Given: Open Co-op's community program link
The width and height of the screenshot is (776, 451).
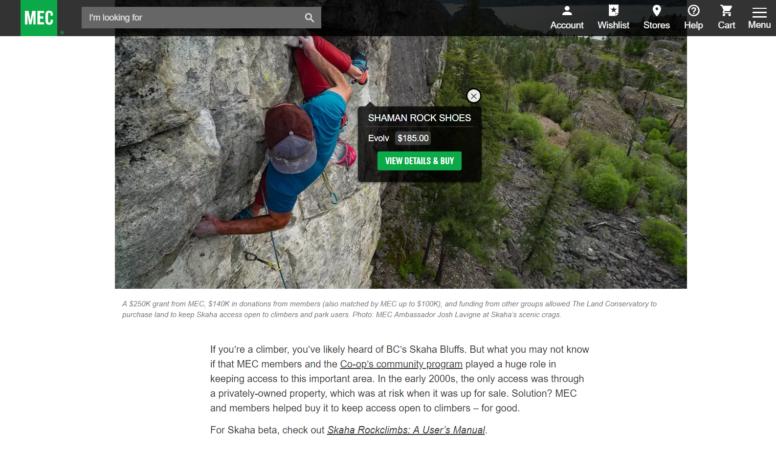Looking at the screenshot, I should [401, 364].
